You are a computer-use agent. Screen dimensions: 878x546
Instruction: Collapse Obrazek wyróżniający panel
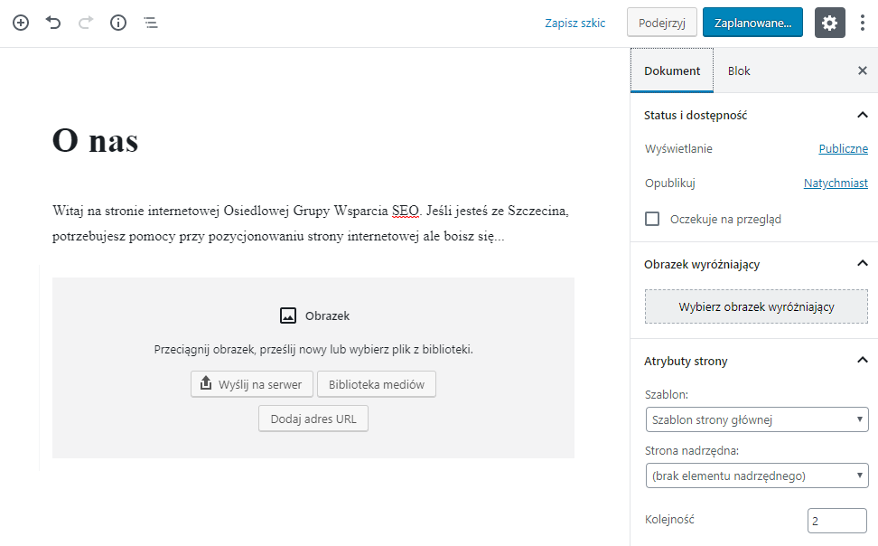click(x=863, y=263)
